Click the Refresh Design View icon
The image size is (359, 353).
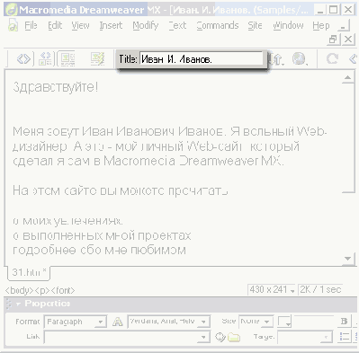click(x=332, y=58)
